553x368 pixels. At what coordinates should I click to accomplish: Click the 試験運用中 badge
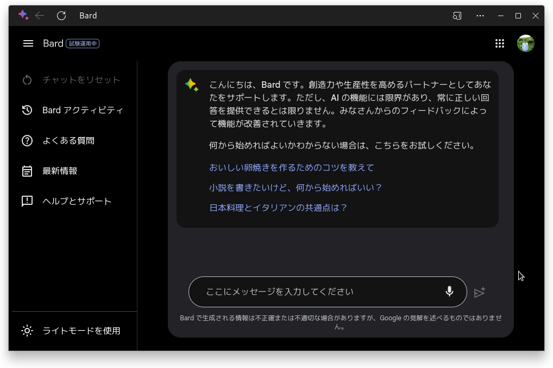(83, 43)
